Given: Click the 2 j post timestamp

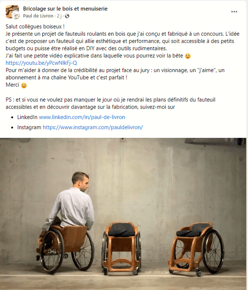Looking at the screenshot, I should [x=59, y=16].
